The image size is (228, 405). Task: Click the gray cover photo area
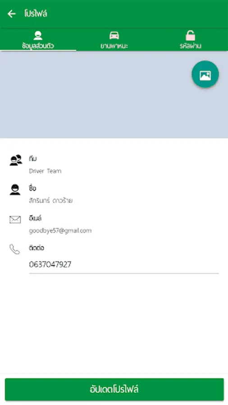[x=114, y=94]
